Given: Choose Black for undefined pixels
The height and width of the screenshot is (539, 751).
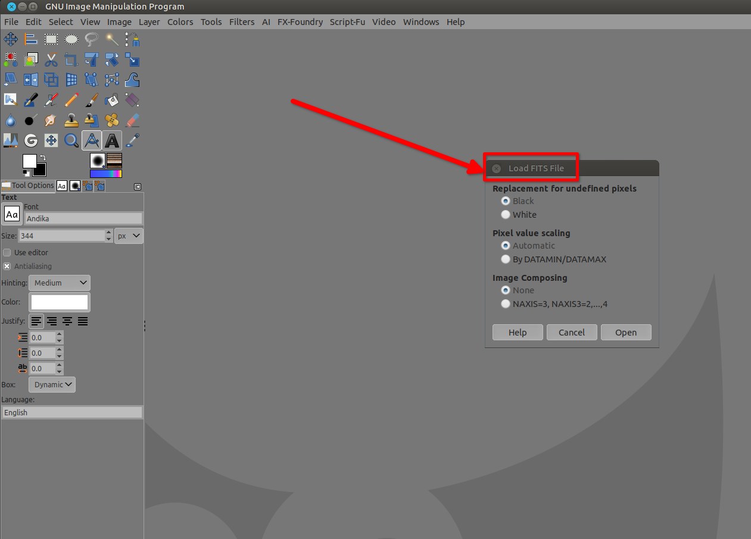Looking at the screenshot, I should pyautogui.click(x=506, y=201).
